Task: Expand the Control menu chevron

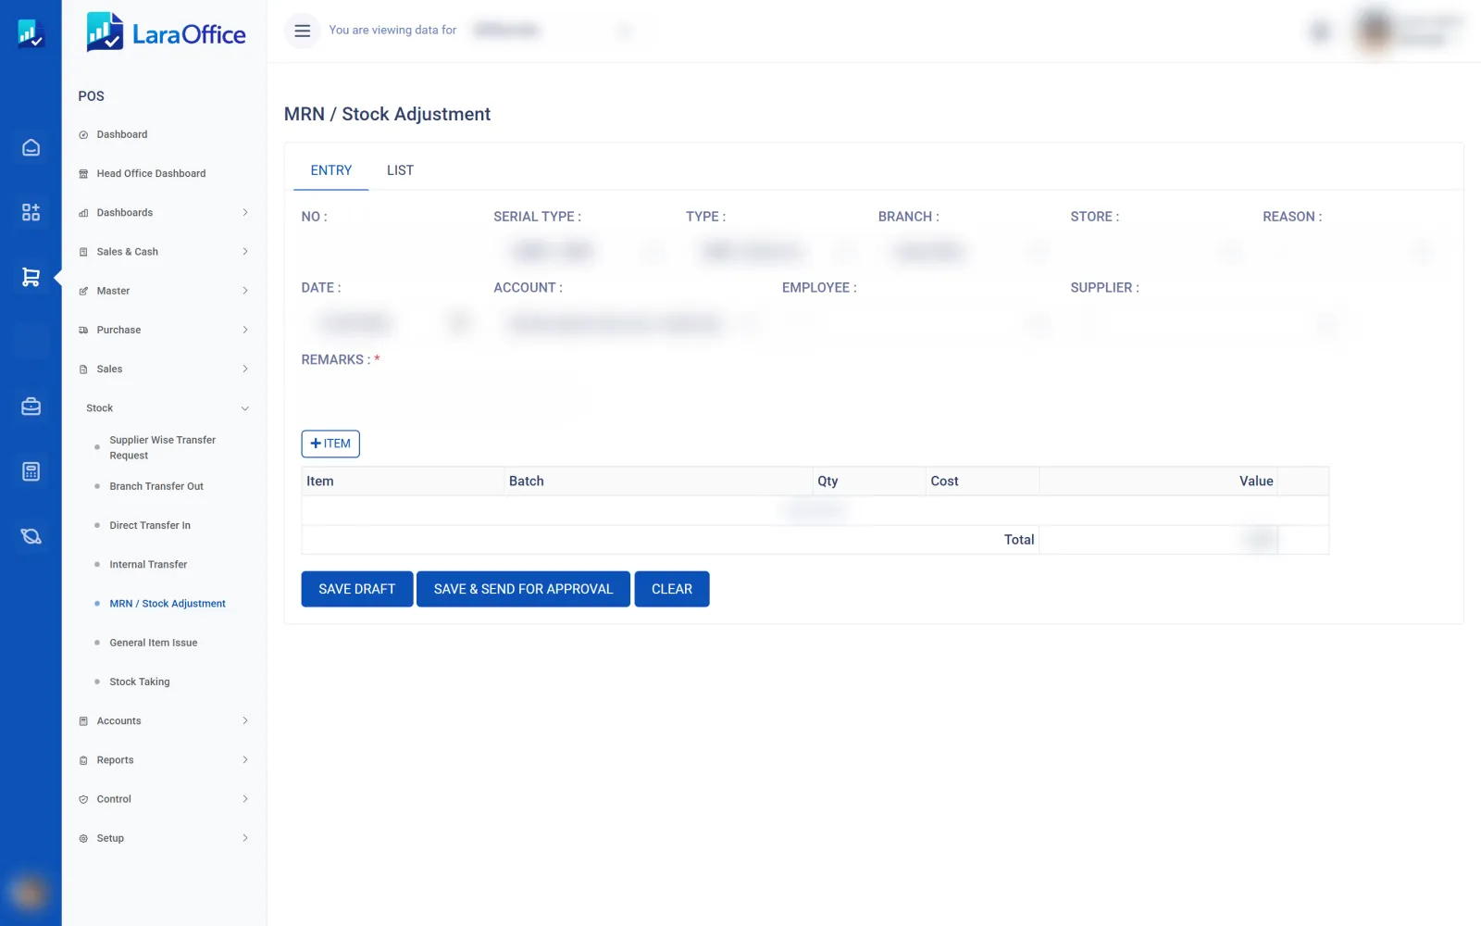Action: pyautogui.click(x=245, y=798)
